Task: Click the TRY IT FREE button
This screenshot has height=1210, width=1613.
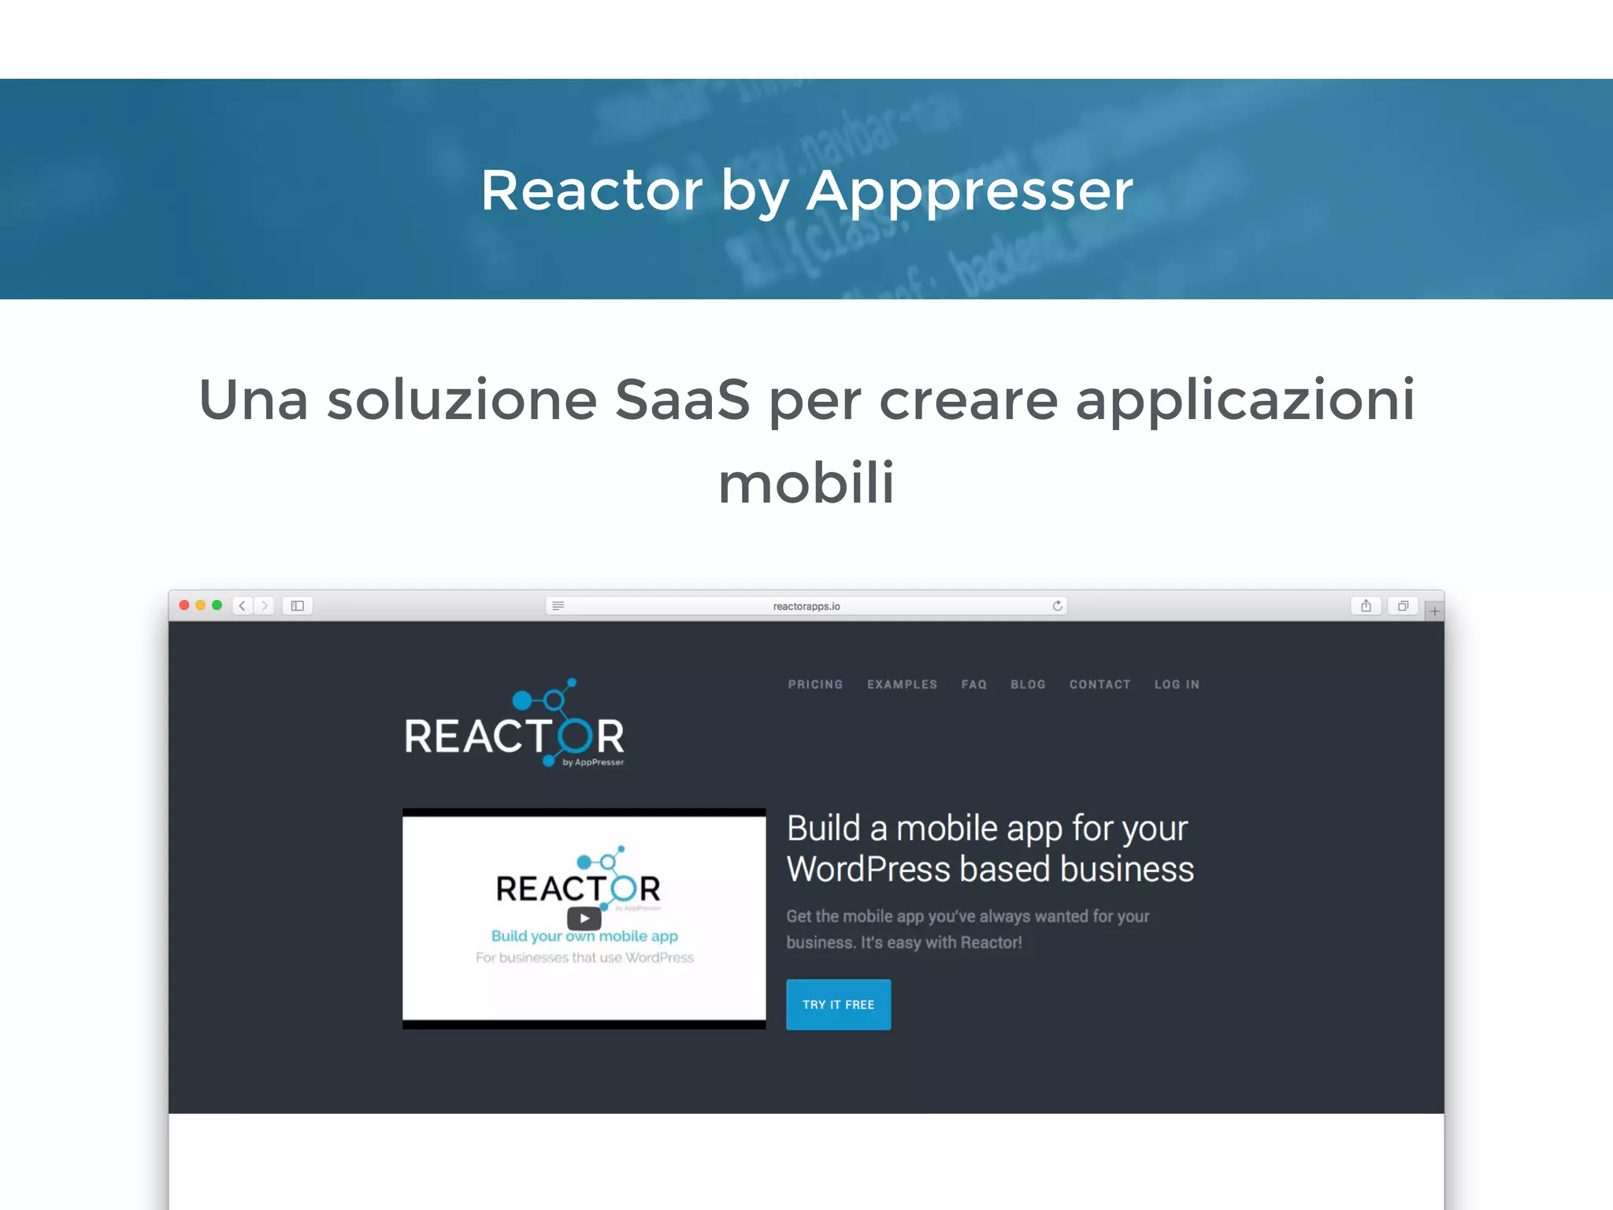Action: pos(838,1004)
